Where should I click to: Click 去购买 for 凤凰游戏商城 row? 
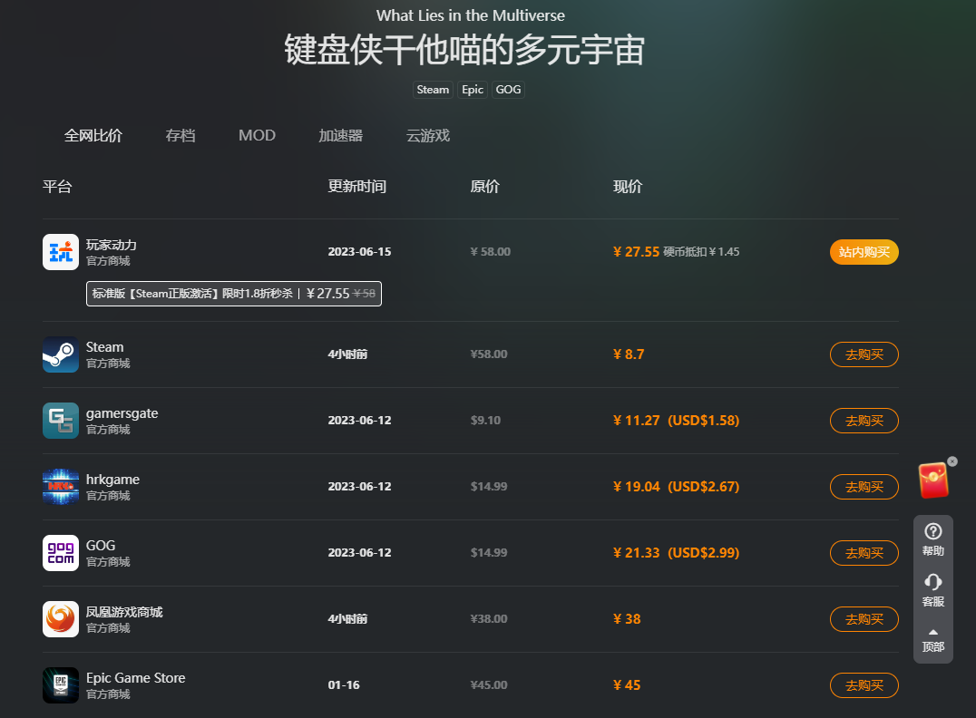[x=864, y=619]
